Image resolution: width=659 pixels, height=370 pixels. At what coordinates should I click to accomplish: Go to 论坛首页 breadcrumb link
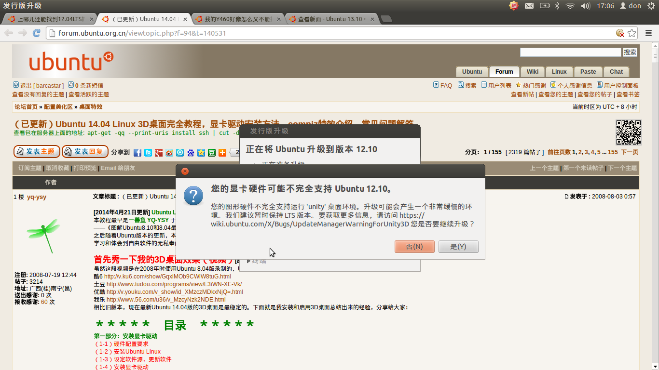coord(26,107)
